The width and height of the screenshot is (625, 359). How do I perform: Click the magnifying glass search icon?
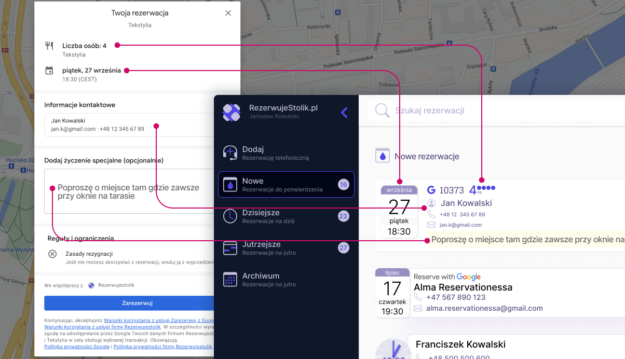pos(383,111)
